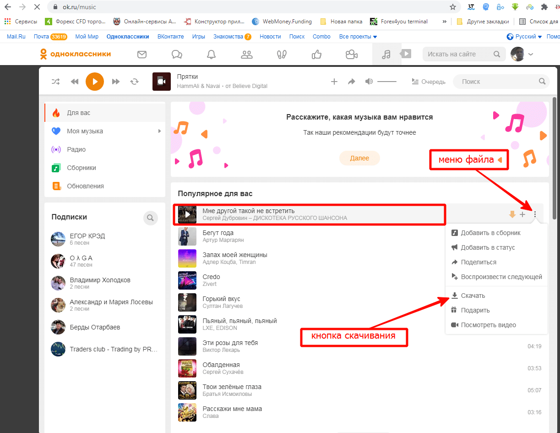
Task: Click the Далее button
Action: [x=359, y=158]
